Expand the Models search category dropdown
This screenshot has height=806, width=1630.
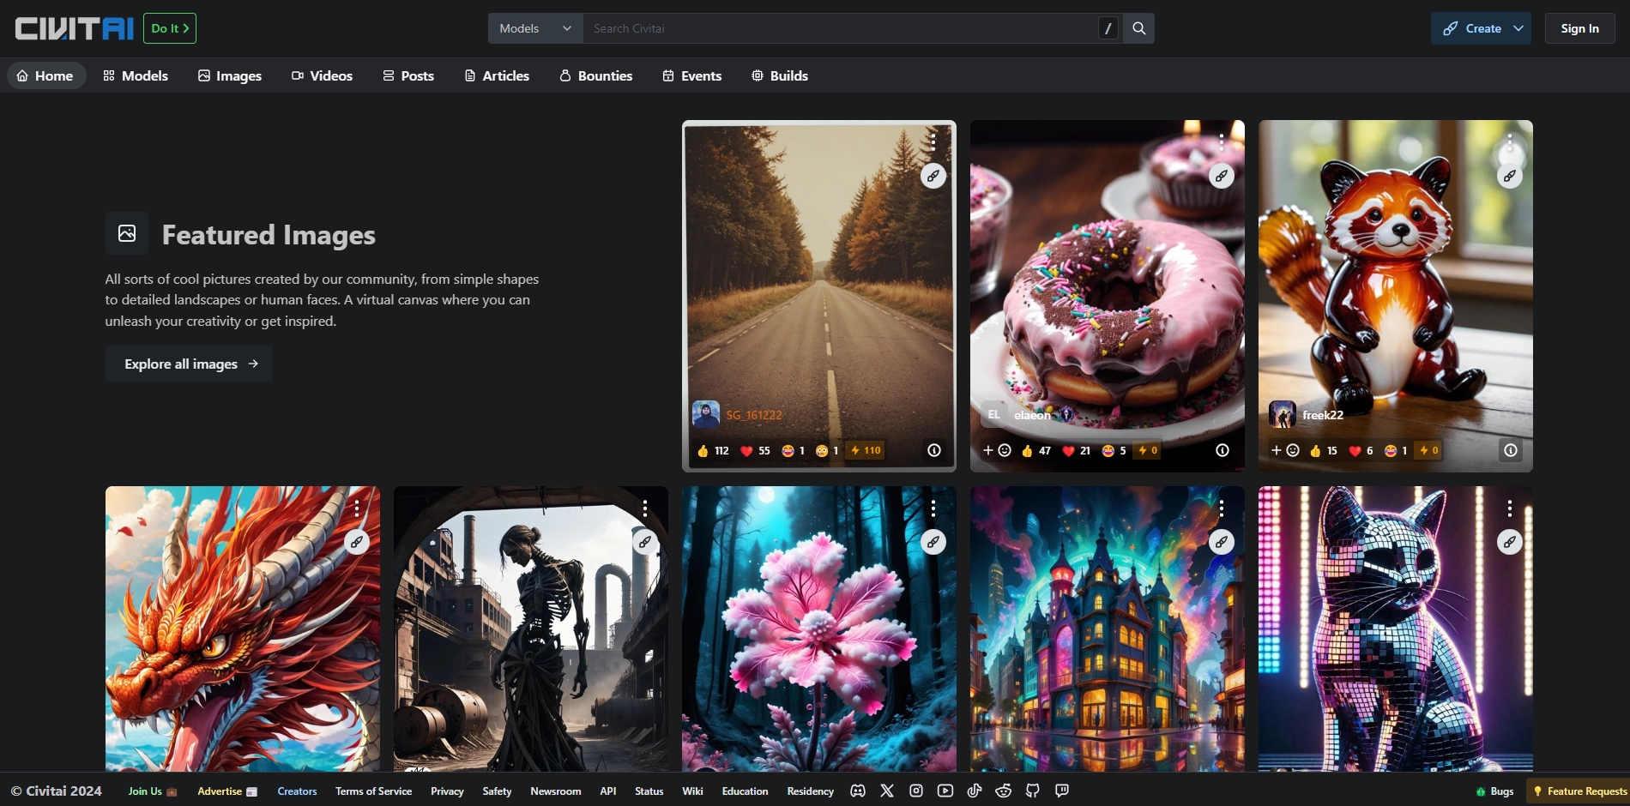pos(535,28)
